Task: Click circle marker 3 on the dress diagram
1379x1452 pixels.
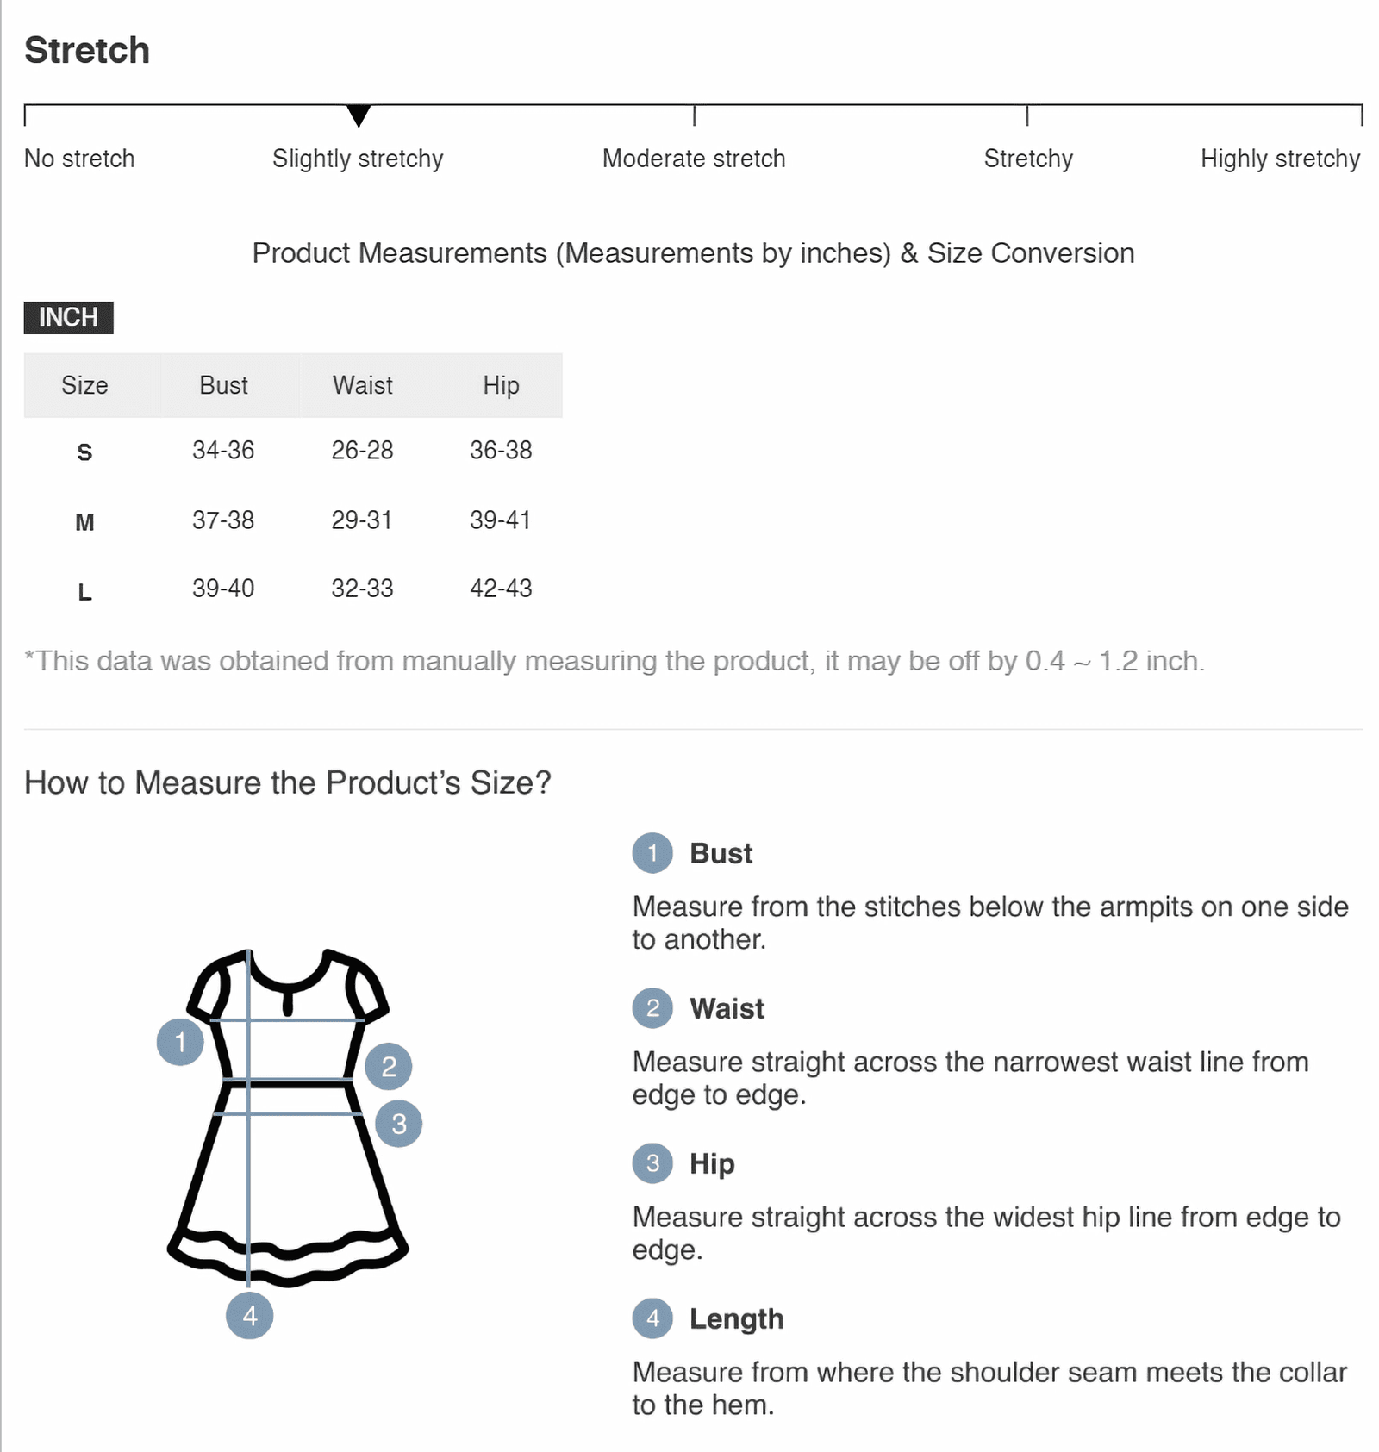Action: coord(399,1124)
